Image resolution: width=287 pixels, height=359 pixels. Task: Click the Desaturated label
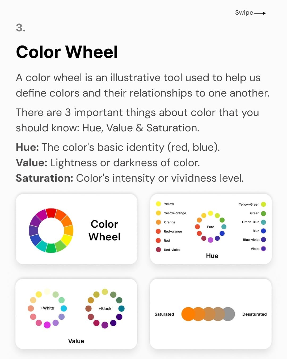pyautogui.click(x=254, y=314)
